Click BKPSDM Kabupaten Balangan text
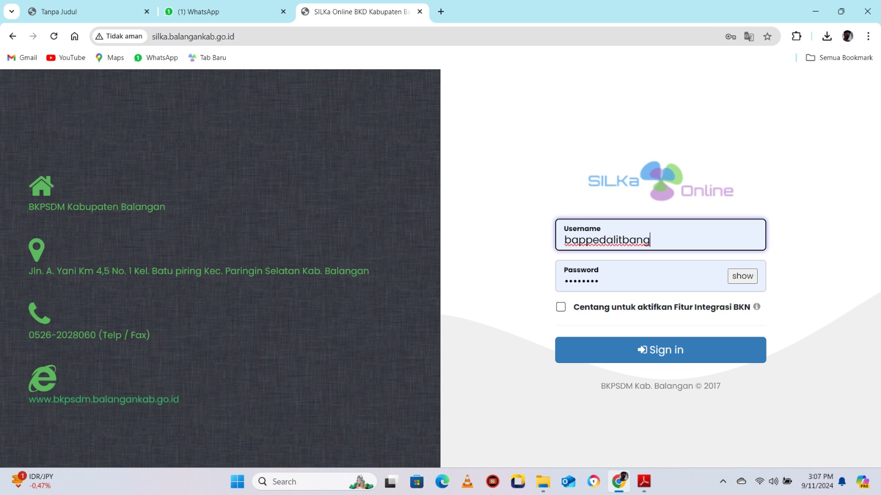Viewport: 881px width, 495px height. pyautogui.click(x=97, y=207)
